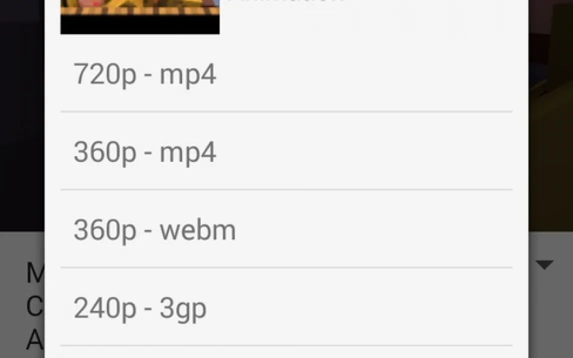573x358 pixels.
Task: Click the black letterbox bar under thumbnail
Action: pyautogui.click(x=140, y=24)
